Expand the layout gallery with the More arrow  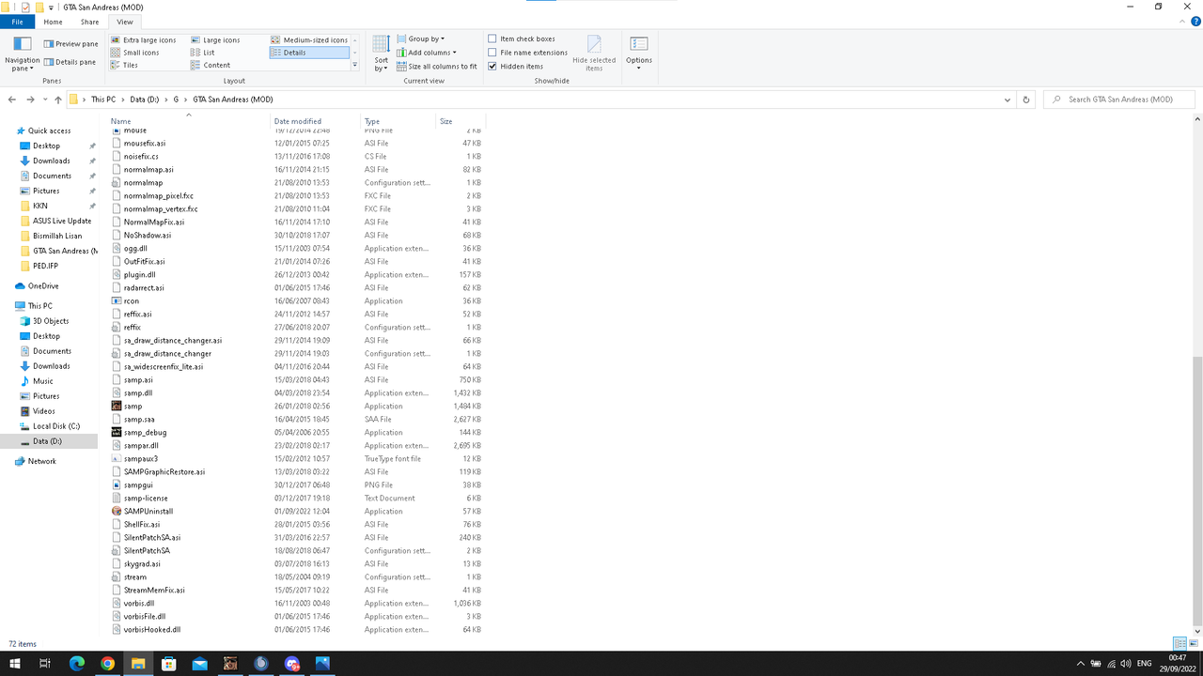point(354,65)
